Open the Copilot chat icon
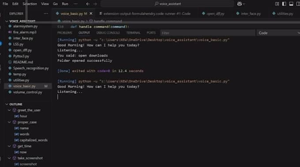Viewport: 300px width, 167px height. click(240, 4)
